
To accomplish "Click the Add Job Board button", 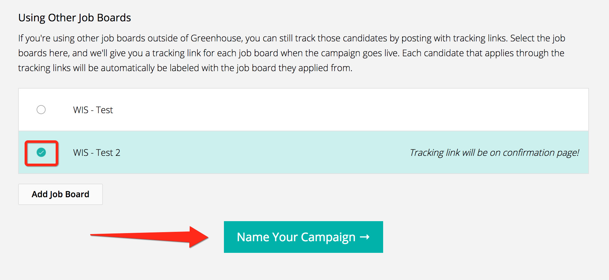I will (61, 194).
